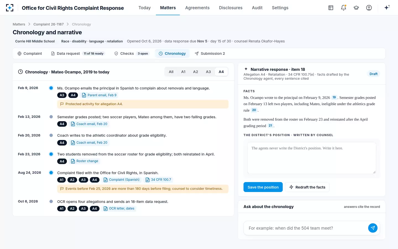Open the Roster change document
398x249 pixels.
pos(85,161)
